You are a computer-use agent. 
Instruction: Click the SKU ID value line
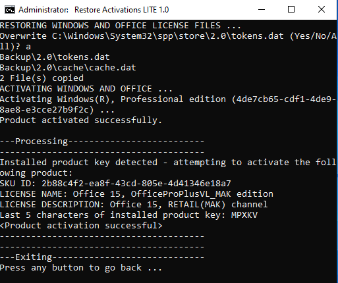[x=115, y=184]
